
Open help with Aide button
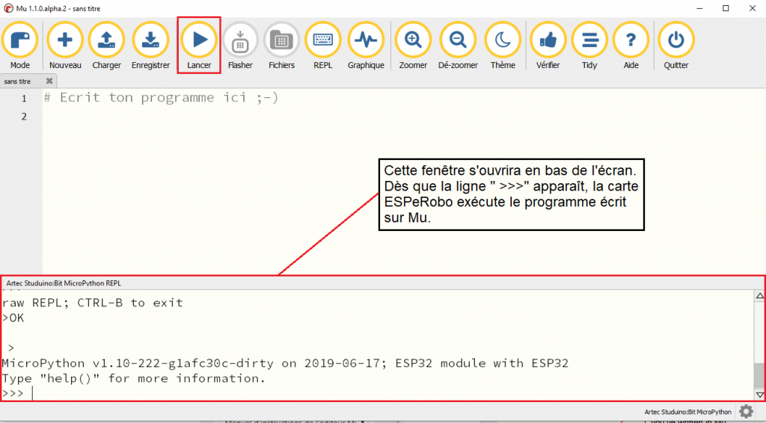pos(631,41)
